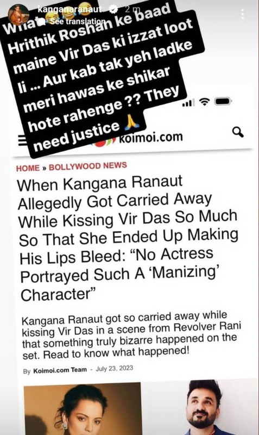The image size is (259, 435).
Task: Open BOLLYWOOD NEWS breadcrumb category
Action: point(88,166)
